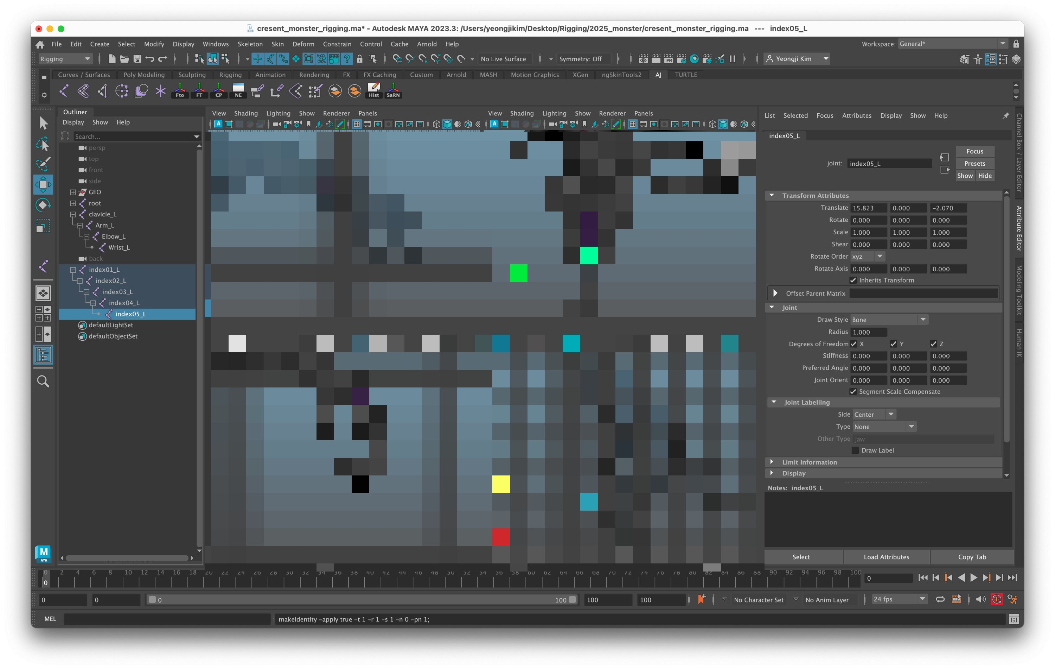1055x669 pixels.
Task: Click the NE node editor shelf icon
Action: pyautogui.click(x=238, y=91)
